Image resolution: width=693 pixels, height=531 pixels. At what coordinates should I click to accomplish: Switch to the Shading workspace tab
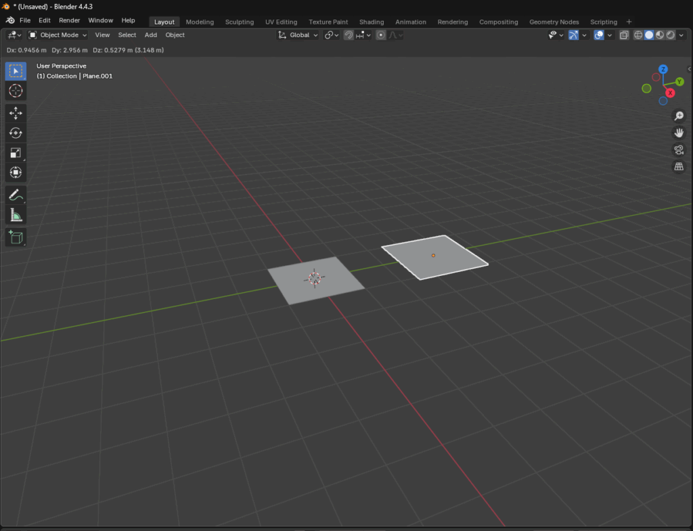pyautogui.click(x=372, y=22)
